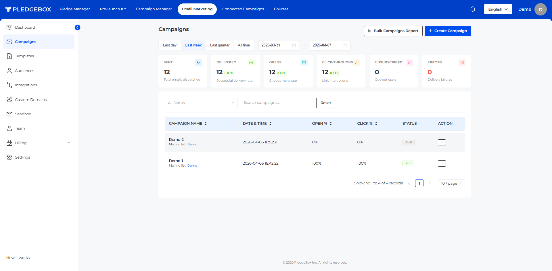
Task: Open the All Status dropdown
Action: [201, 103]
